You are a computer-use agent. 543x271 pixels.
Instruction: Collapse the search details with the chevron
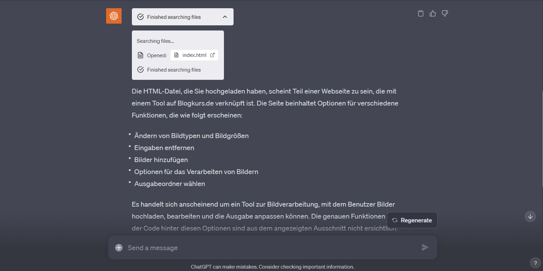pyautogui.click(x=225, y=17)
